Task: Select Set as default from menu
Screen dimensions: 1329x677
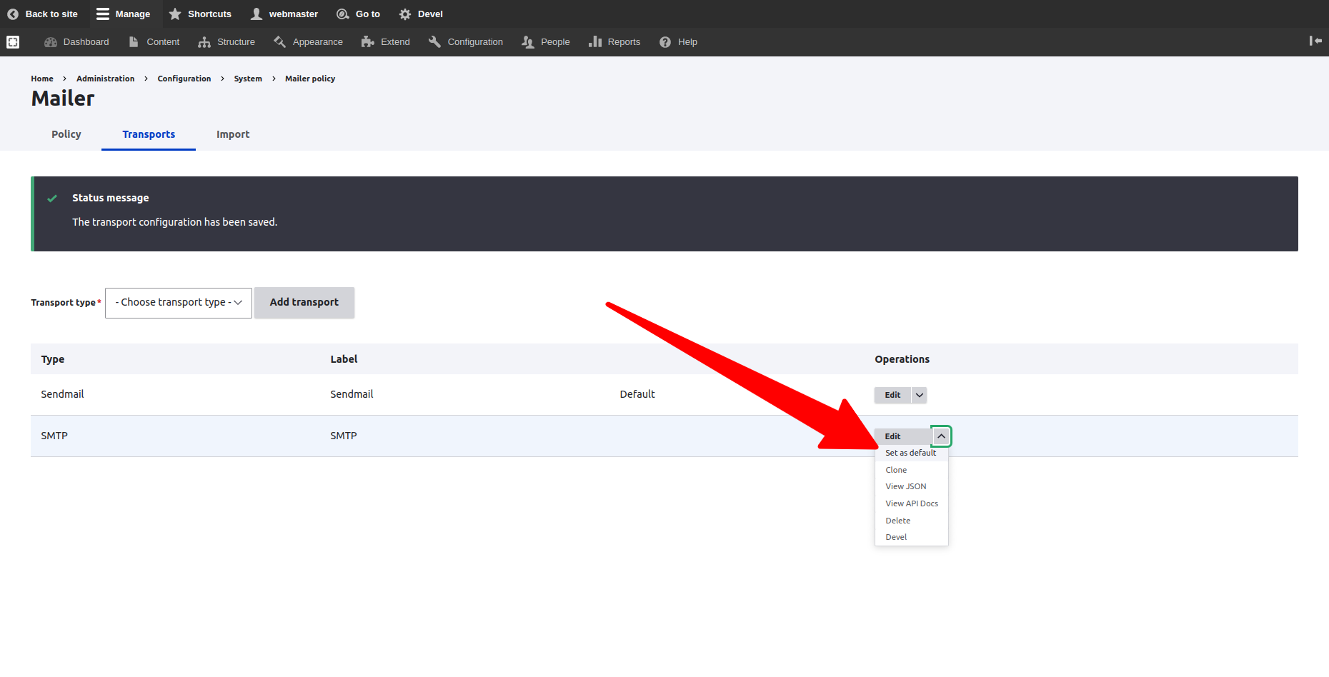Action: tap(910, 453)
